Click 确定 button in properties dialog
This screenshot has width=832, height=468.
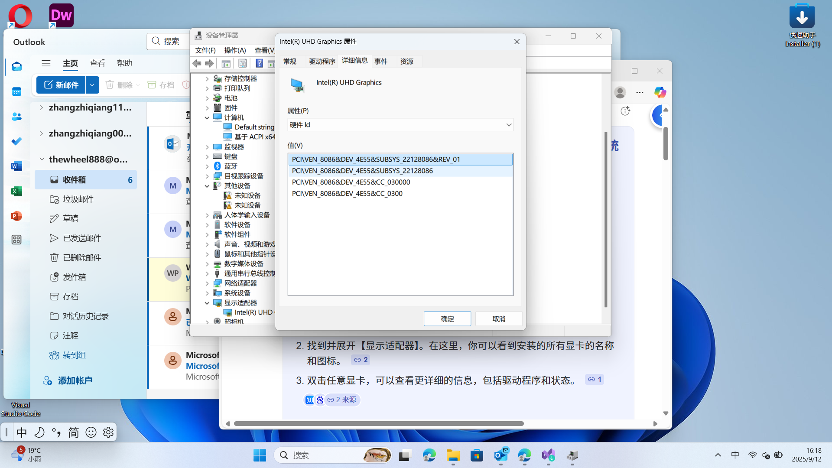[x=447, y=319]
